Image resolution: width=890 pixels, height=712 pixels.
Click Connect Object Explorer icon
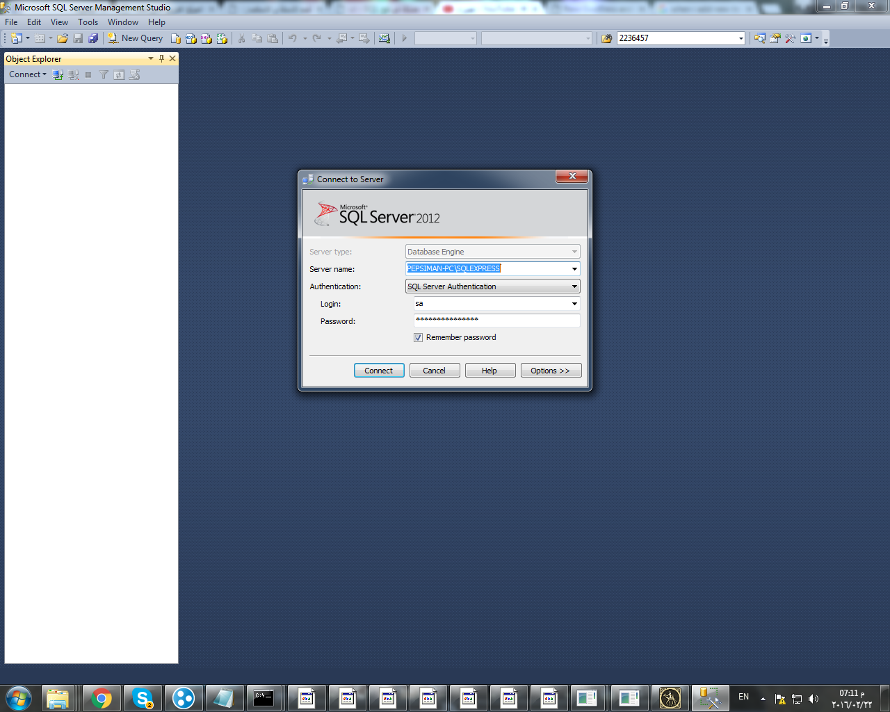click(58, 74)
